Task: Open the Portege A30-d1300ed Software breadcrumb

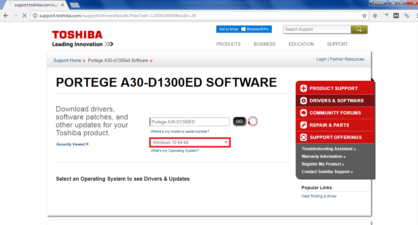Action: click(x=118, y=61)
